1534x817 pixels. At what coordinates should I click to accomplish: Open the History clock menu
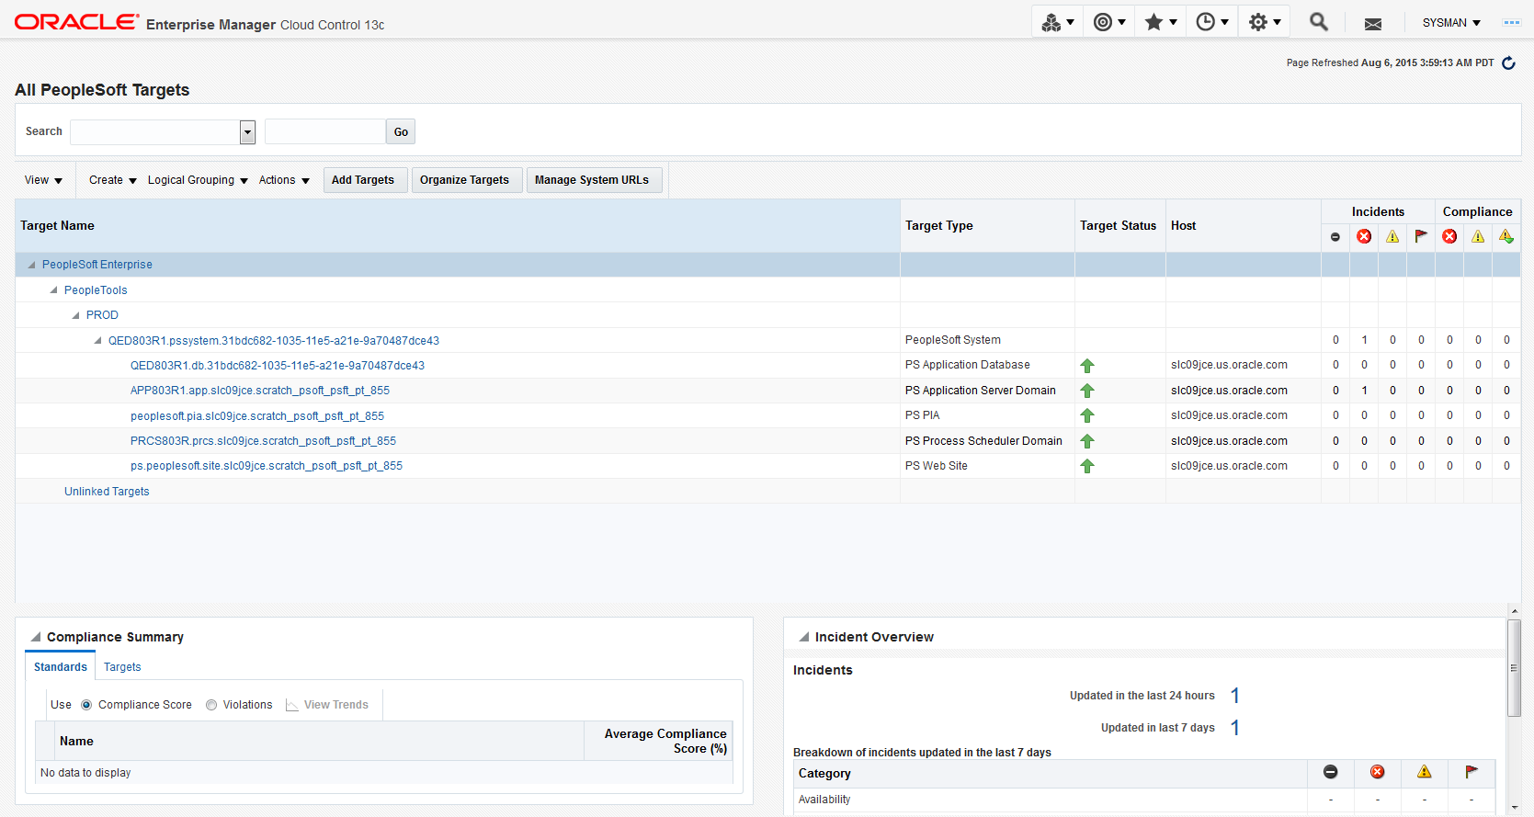[x=1212, y=23]
